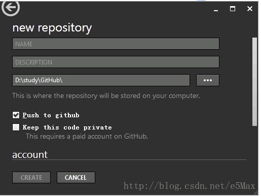
Task: Focus the DESCRIPTION input field
Action: [x=116, y=62]
